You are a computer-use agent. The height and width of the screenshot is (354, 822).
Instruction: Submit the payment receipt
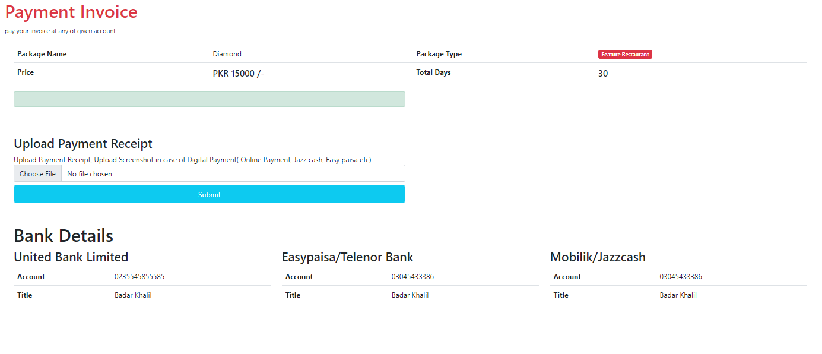[x=210, y=194]
